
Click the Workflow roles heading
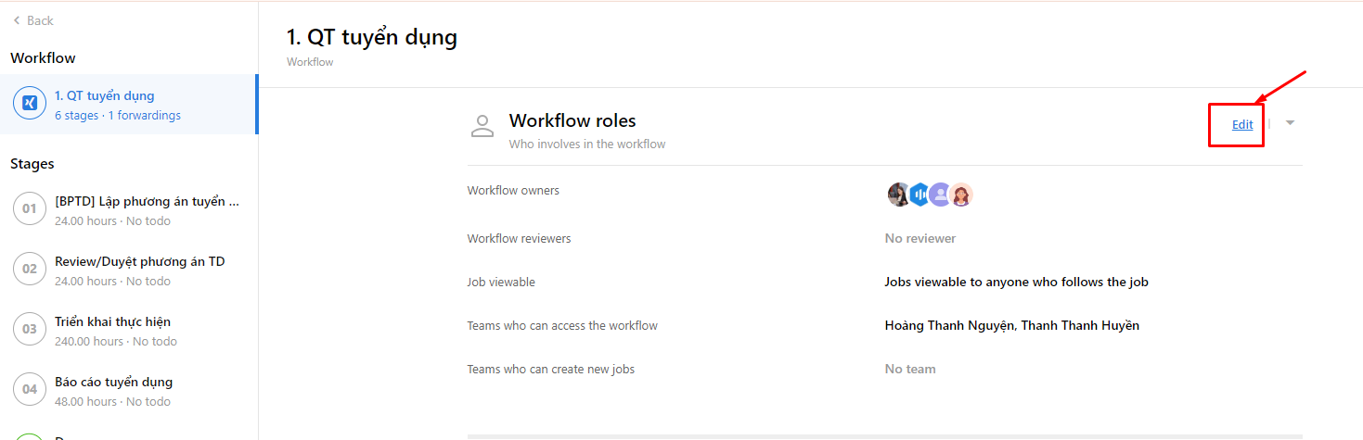(572, 121)
